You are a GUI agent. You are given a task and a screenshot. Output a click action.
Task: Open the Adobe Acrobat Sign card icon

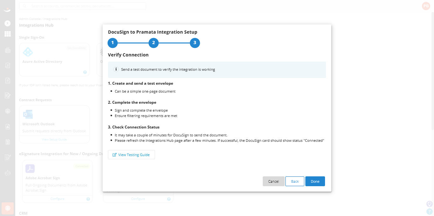(30, 168)
